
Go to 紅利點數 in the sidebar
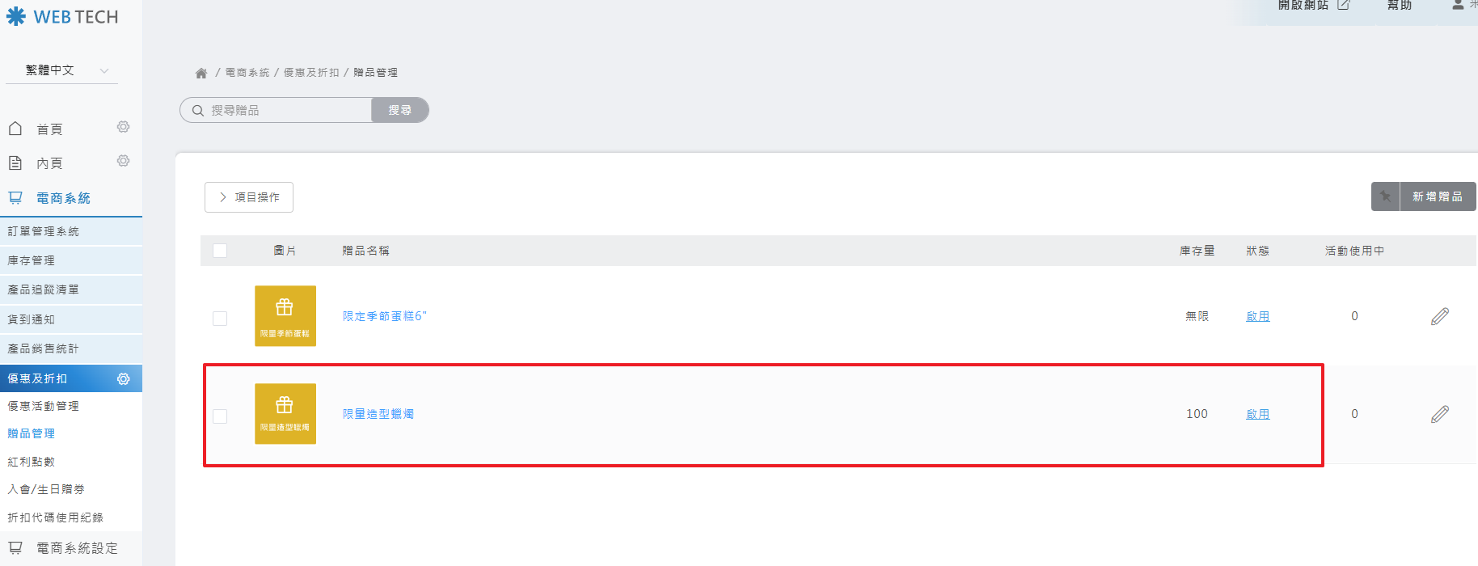pyautogui.click(x=32, y=462)
